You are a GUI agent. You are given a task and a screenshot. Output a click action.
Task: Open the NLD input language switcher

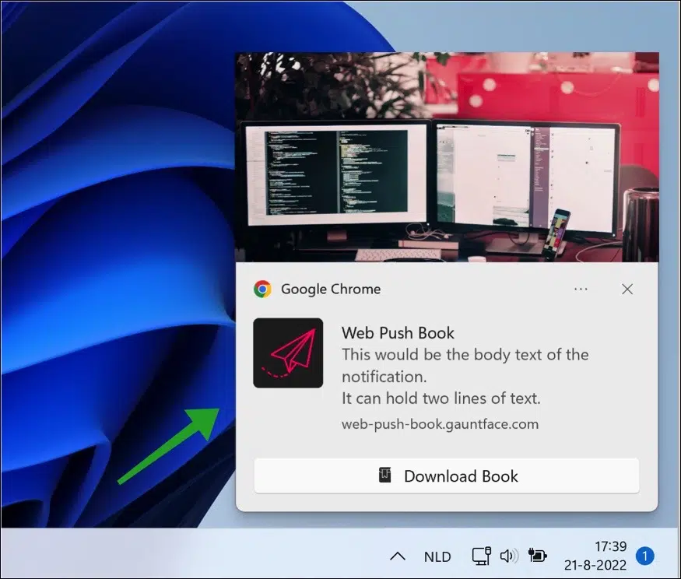[437, 556]
